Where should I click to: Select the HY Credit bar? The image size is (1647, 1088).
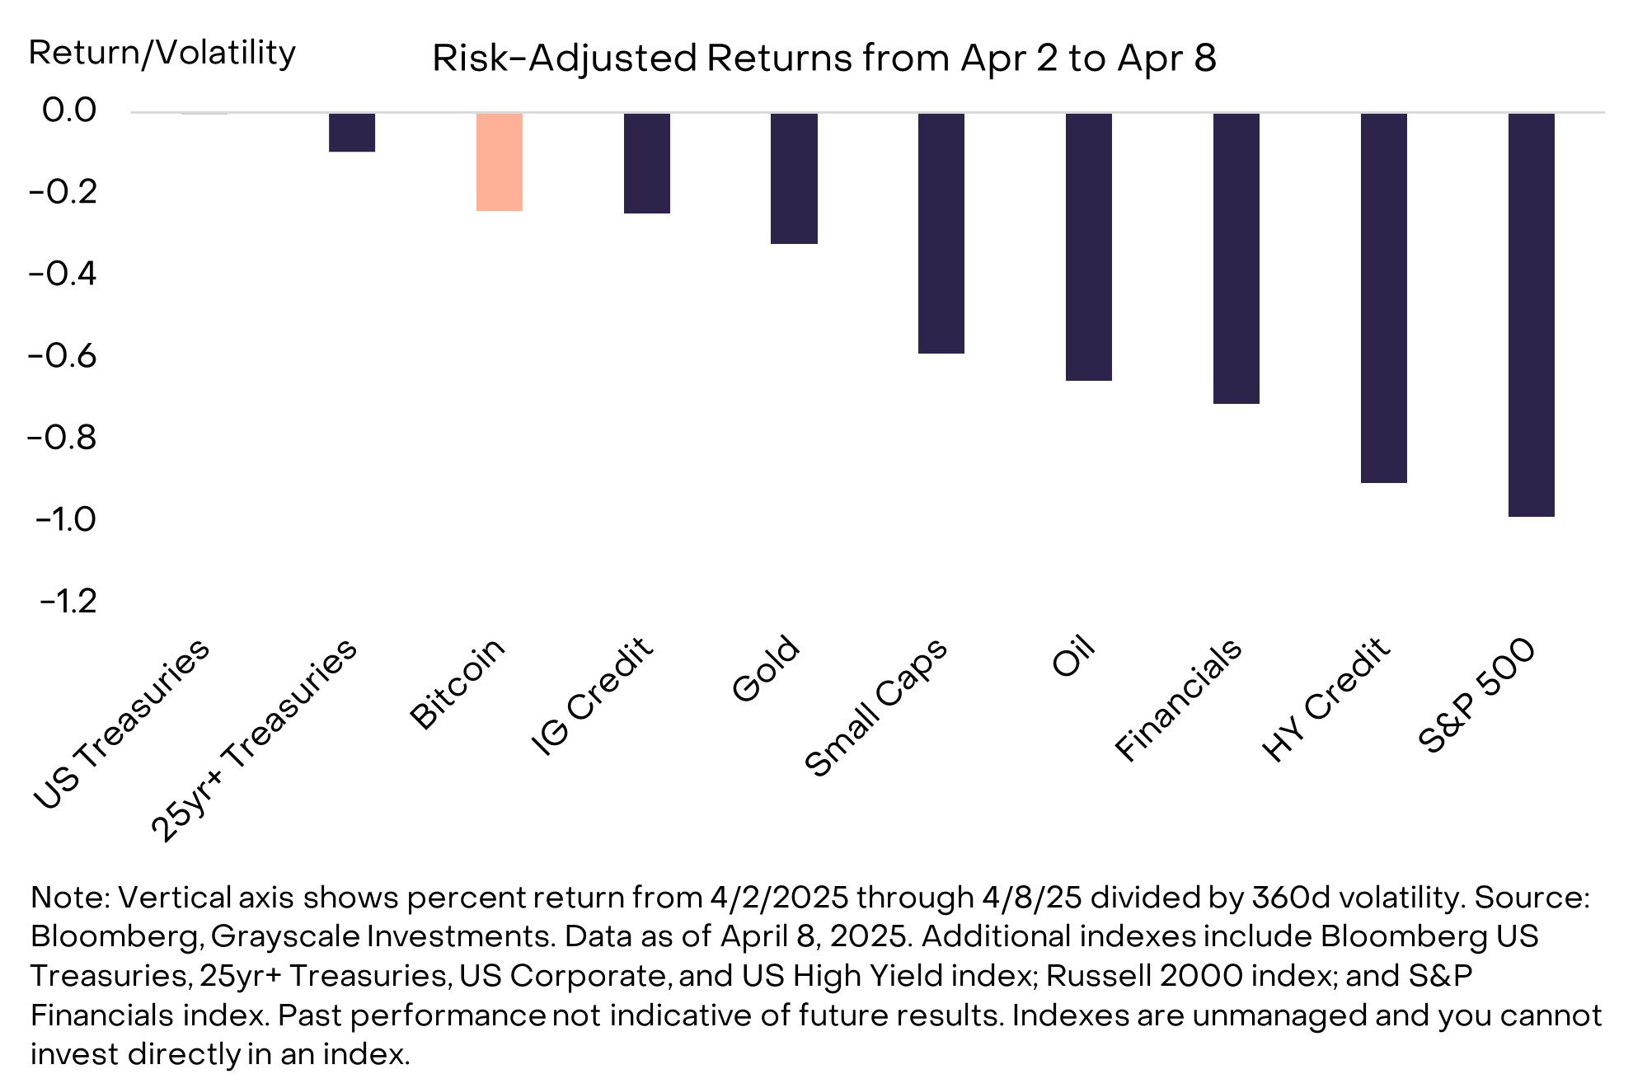(x=1383, y=297)
